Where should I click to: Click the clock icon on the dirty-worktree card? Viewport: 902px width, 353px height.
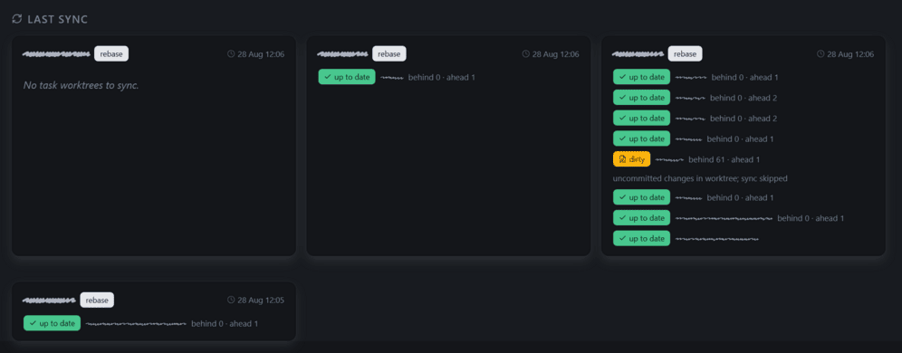[x=820, y=54]
